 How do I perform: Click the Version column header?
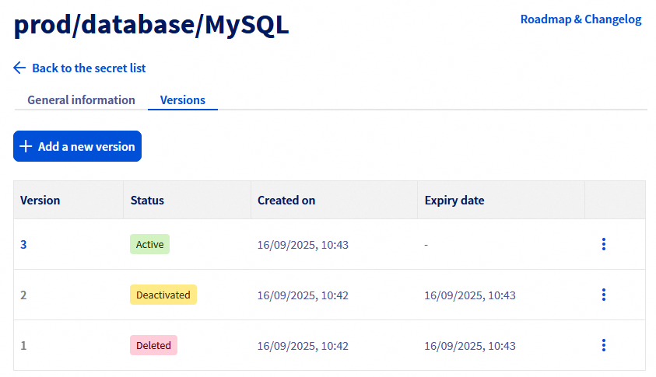tap(40, 201)
